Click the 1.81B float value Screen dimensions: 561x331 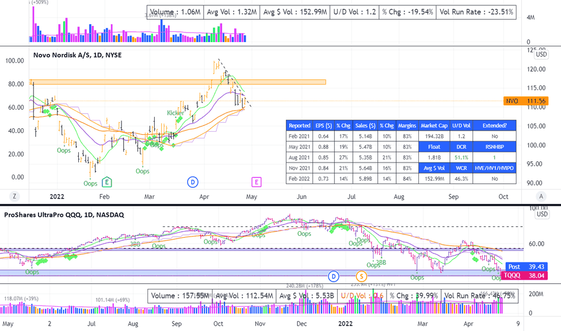pyautogui.click(x=434, y=158)
